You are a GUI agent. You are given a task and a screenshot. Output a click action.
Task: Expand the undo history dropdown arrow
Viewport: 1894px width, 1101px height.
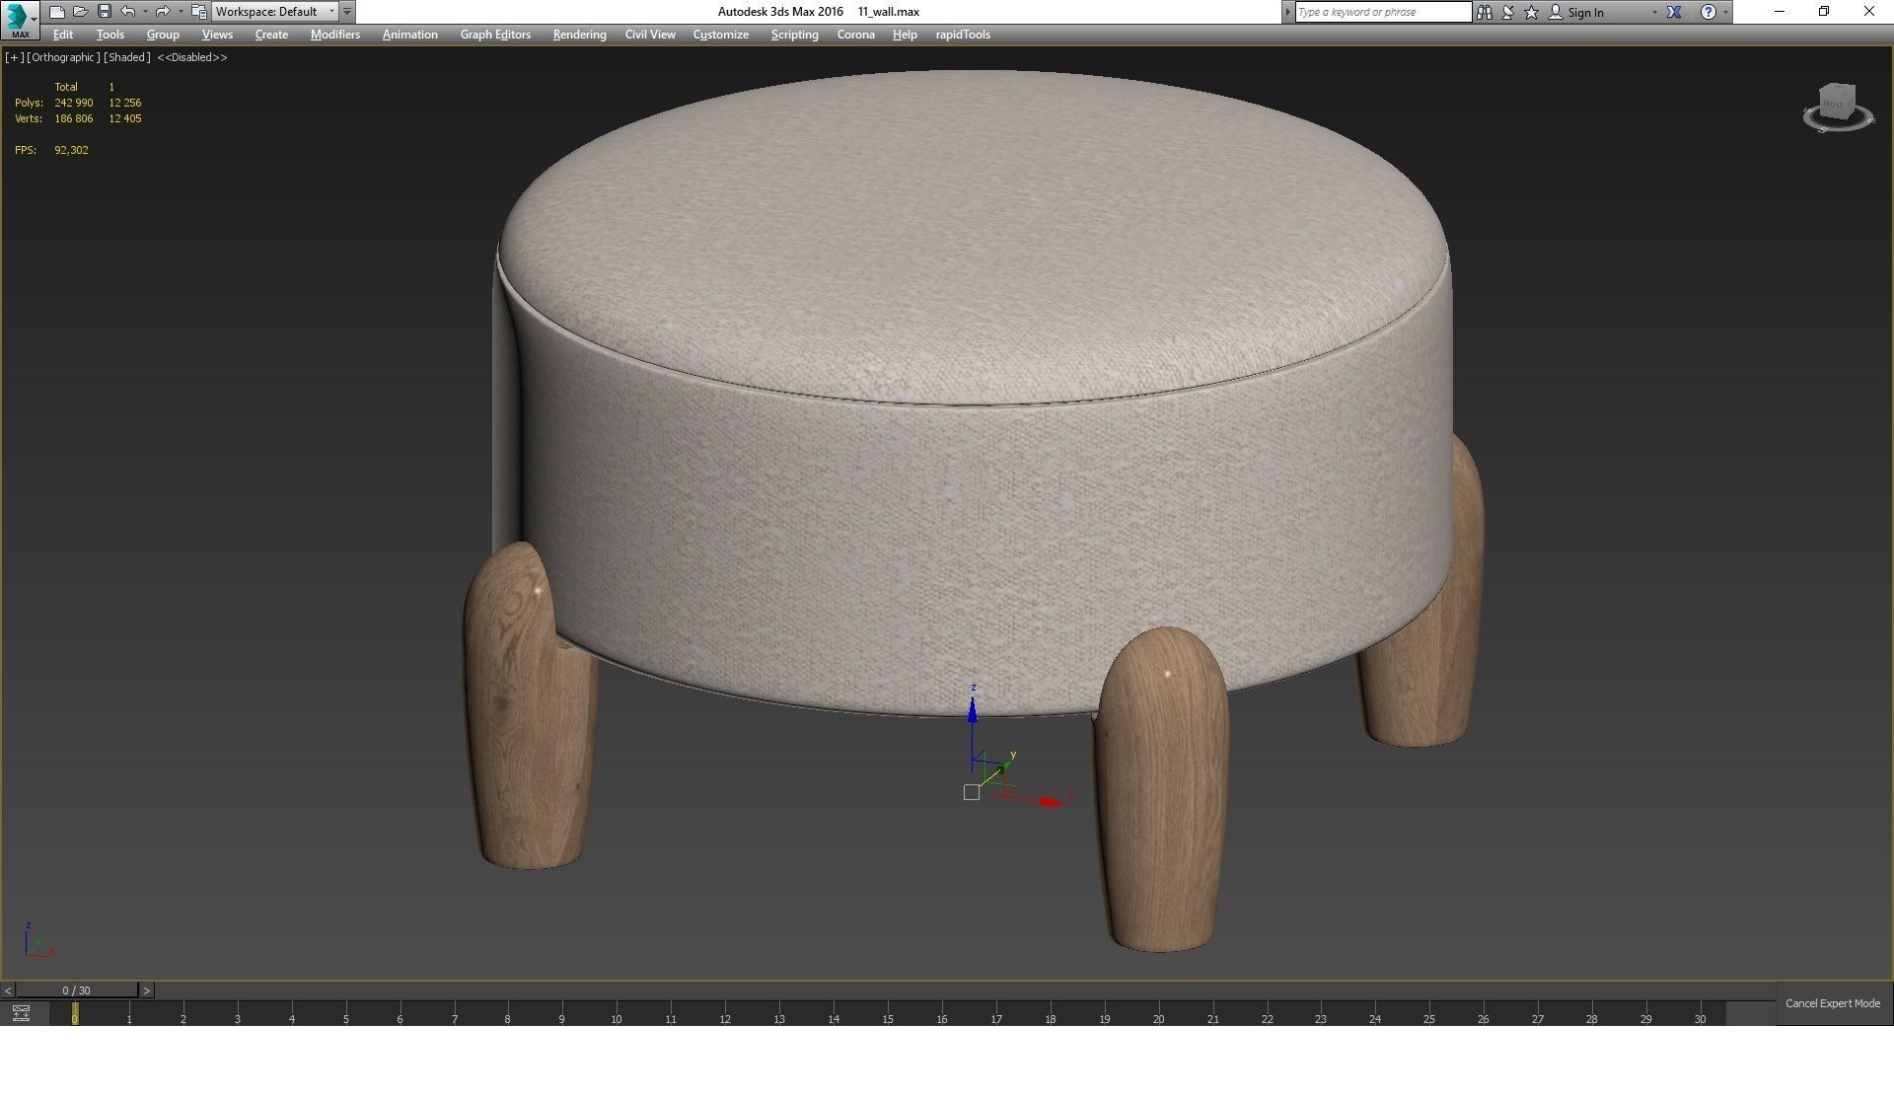(x=145, y=12)
